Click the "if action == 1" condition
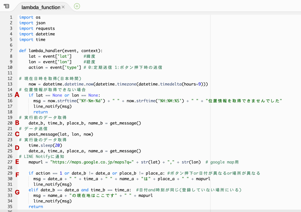Screen dimensions: 301x212 pos(45,173)
